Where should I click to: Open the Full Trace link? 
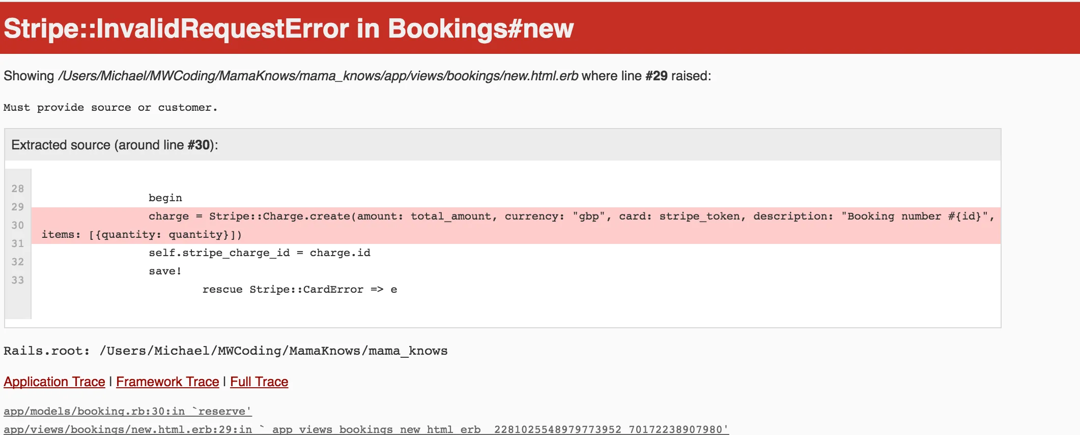[x=259, y=382]
